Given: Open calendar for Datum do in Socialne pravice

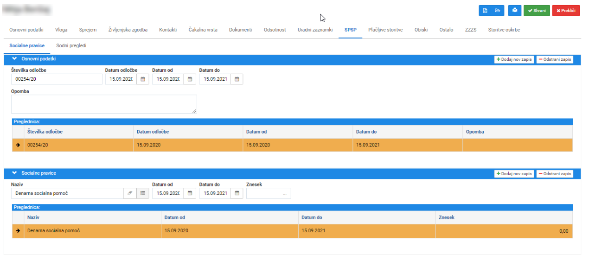Looking at the screenshot, I should 237,193.
